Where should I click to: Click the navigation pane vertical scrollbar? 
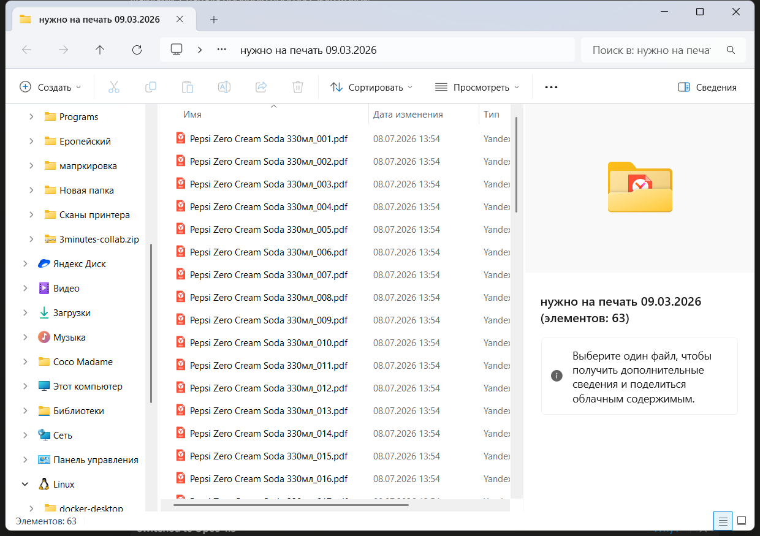pyautogui.click(x=150, y=323)
